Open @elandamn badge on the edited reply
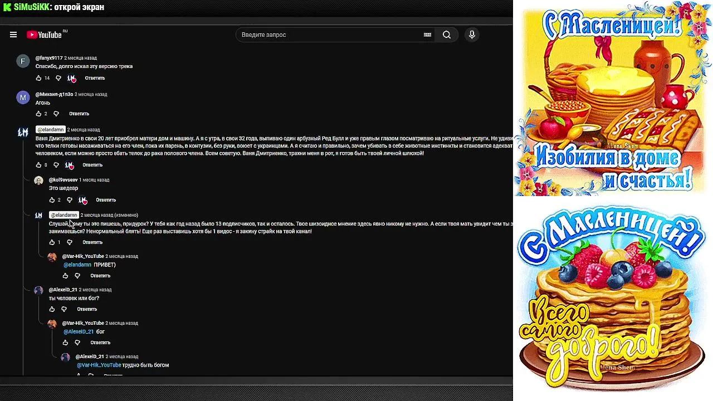Image resolution: width=713 pixels, height=401 pixels. pos(64,215)
